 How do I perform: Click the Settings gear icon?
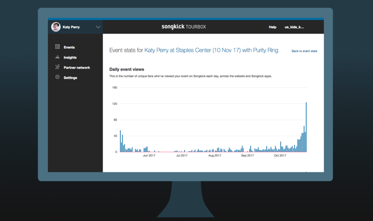tap(57, 77)
